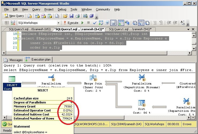198x134 pixels.
Task: Open the Activity Monitor icon
Action: point(85,16)
